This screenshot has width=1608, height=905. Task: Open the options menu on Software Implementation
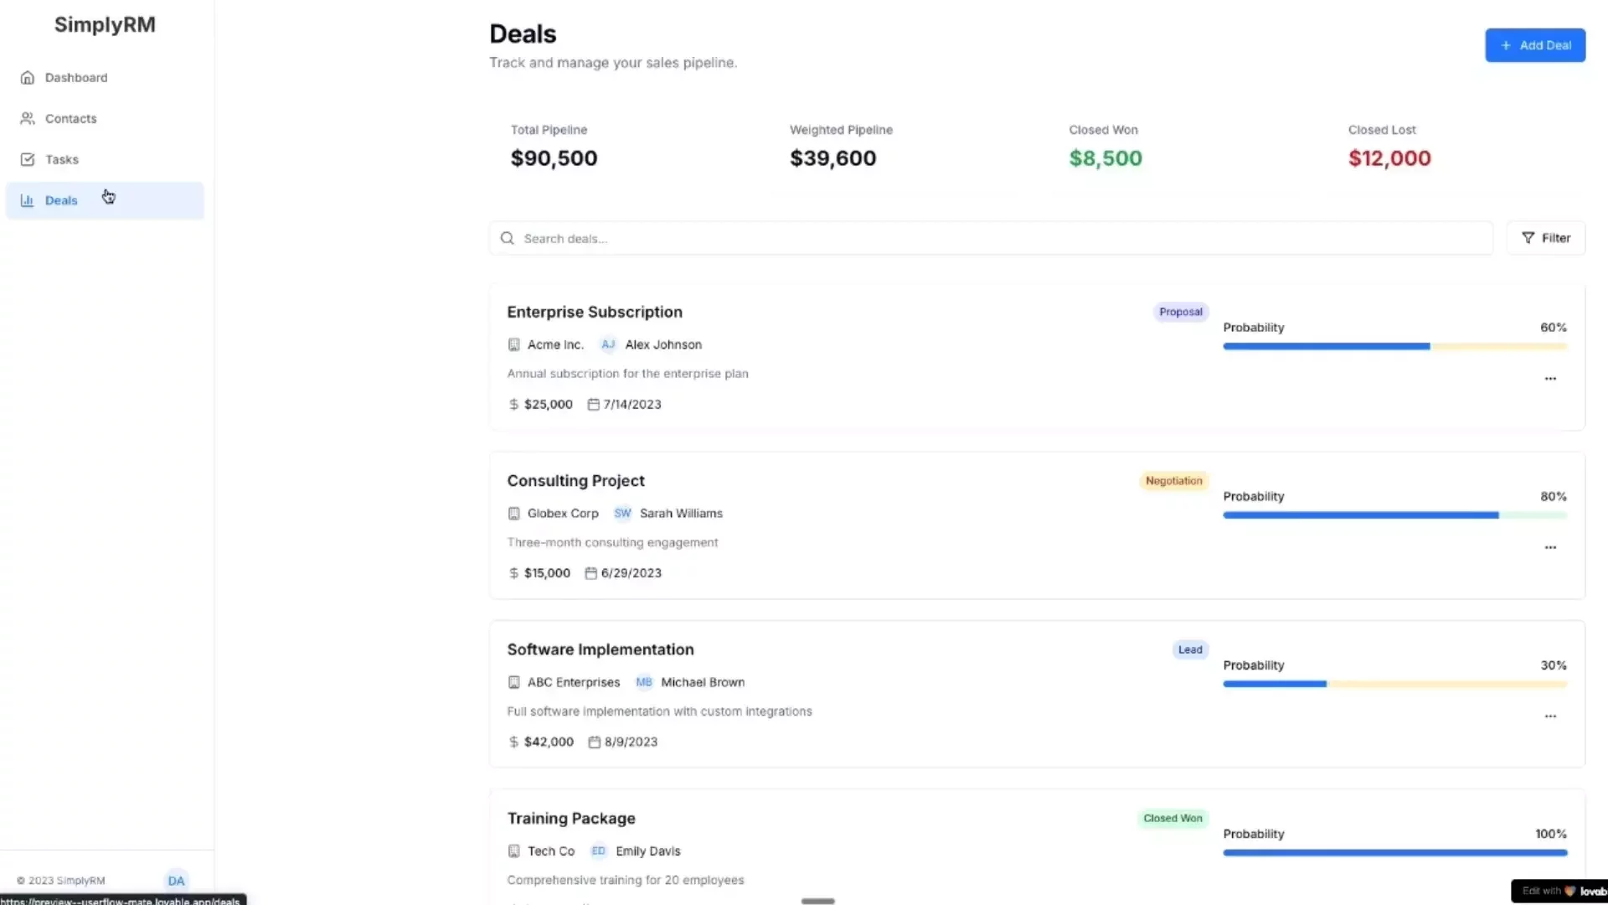1550,716
